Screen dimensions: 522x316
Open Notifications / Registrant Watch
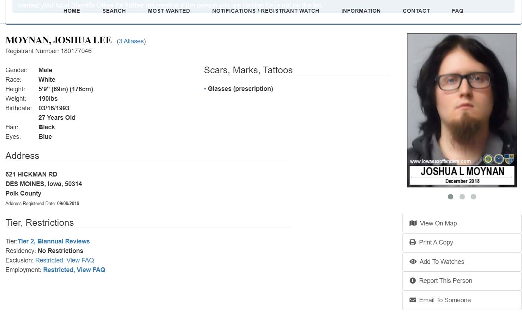pyautogui.click(x=265, y=11)
